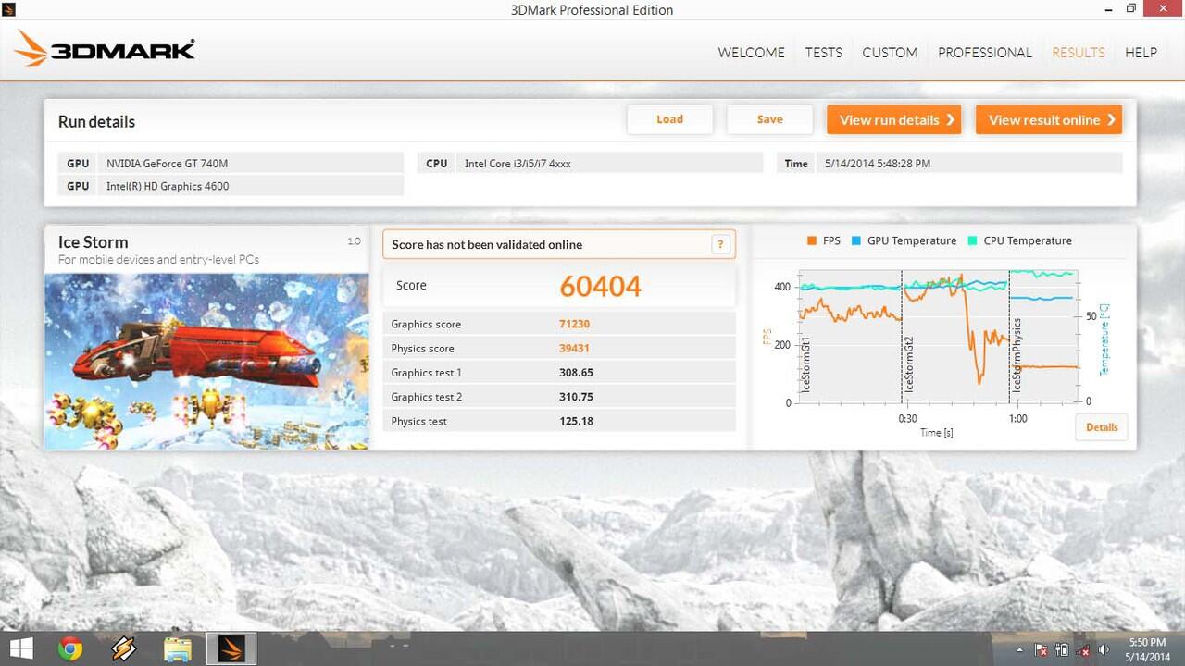Viewport: 1185px width, 666px height.
Task: Open the Windows Start button
Action: tap(20, 648)
